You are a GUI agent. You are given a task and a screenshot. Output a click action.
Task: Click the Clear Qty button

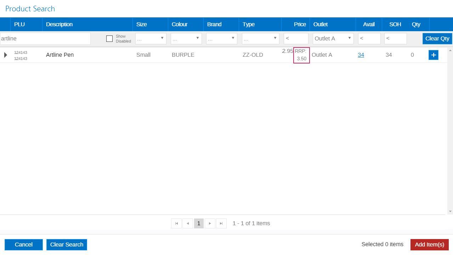pos(437,39)
